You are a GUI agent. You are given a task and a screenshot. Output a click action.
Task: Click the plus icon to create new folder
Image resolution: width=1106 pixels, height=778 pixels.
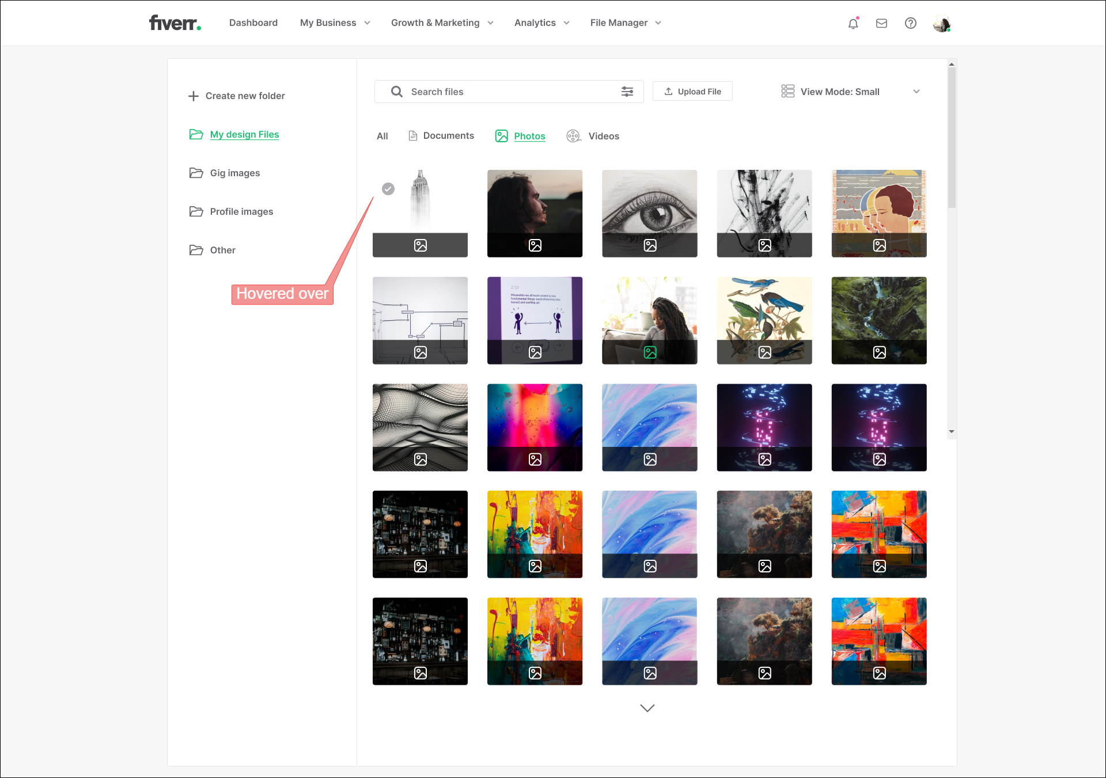coord(194,96)
